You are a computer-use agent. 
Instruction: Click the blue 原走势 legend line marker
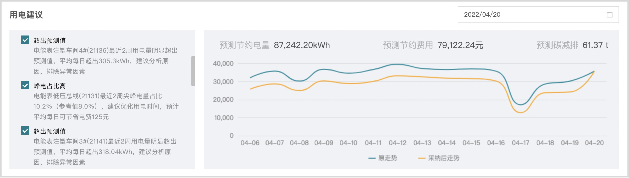click(x=372, y=158)
